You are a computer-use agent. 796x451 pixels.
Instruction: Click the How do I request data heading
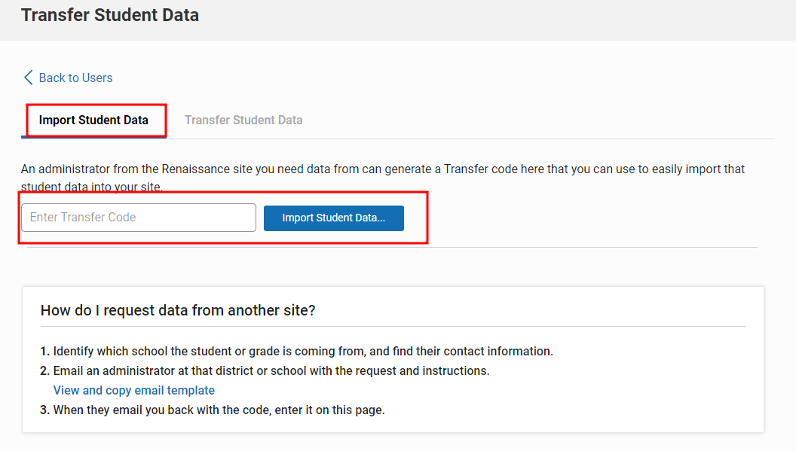click(178, 310)
